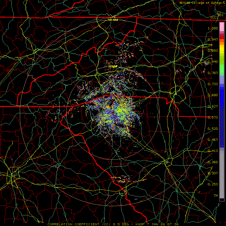Image resolution: width=226 pixels, height=226 pixels.
Task: Click the 100 NMI range ring label
Action: 113,20
